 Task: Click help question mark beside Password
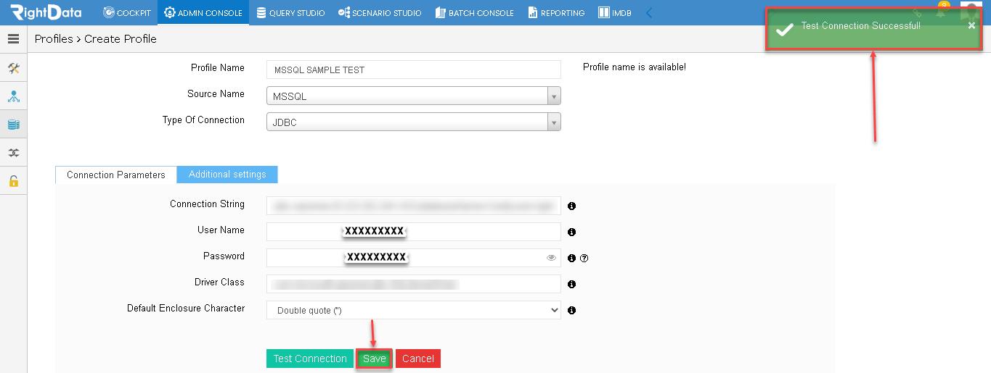[x=584, y=258]
